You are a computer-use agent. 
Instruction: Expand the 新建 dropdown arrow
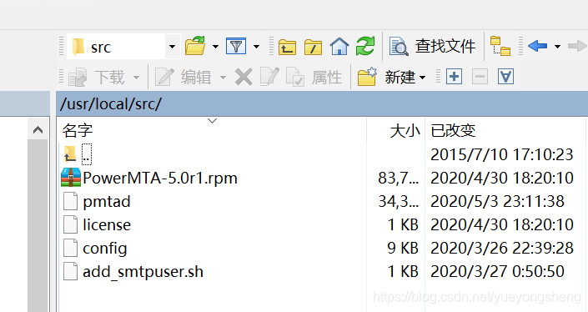pos(423,78)
